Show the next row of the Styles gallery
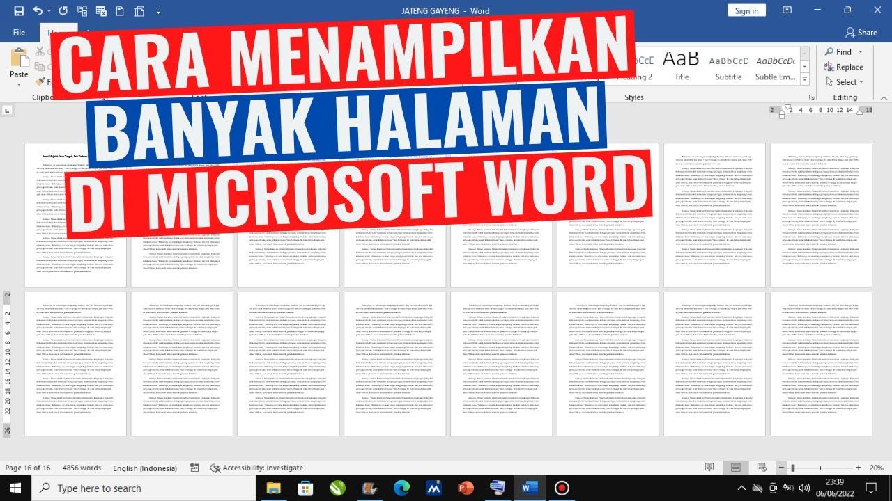 (806, 66)
